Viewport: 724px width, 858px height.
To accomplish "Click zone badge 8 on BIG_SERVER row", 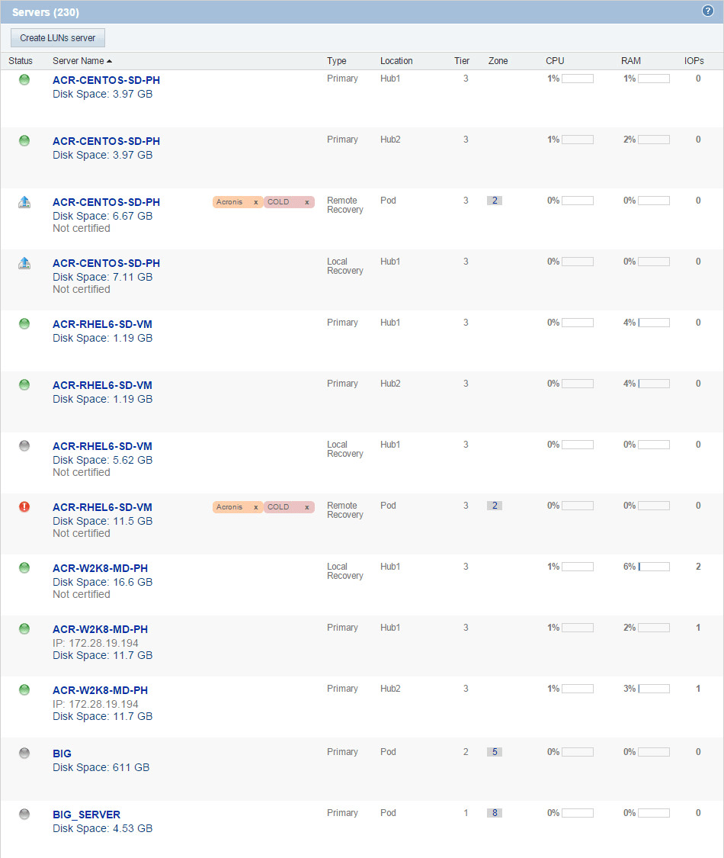I will point(495,813).
